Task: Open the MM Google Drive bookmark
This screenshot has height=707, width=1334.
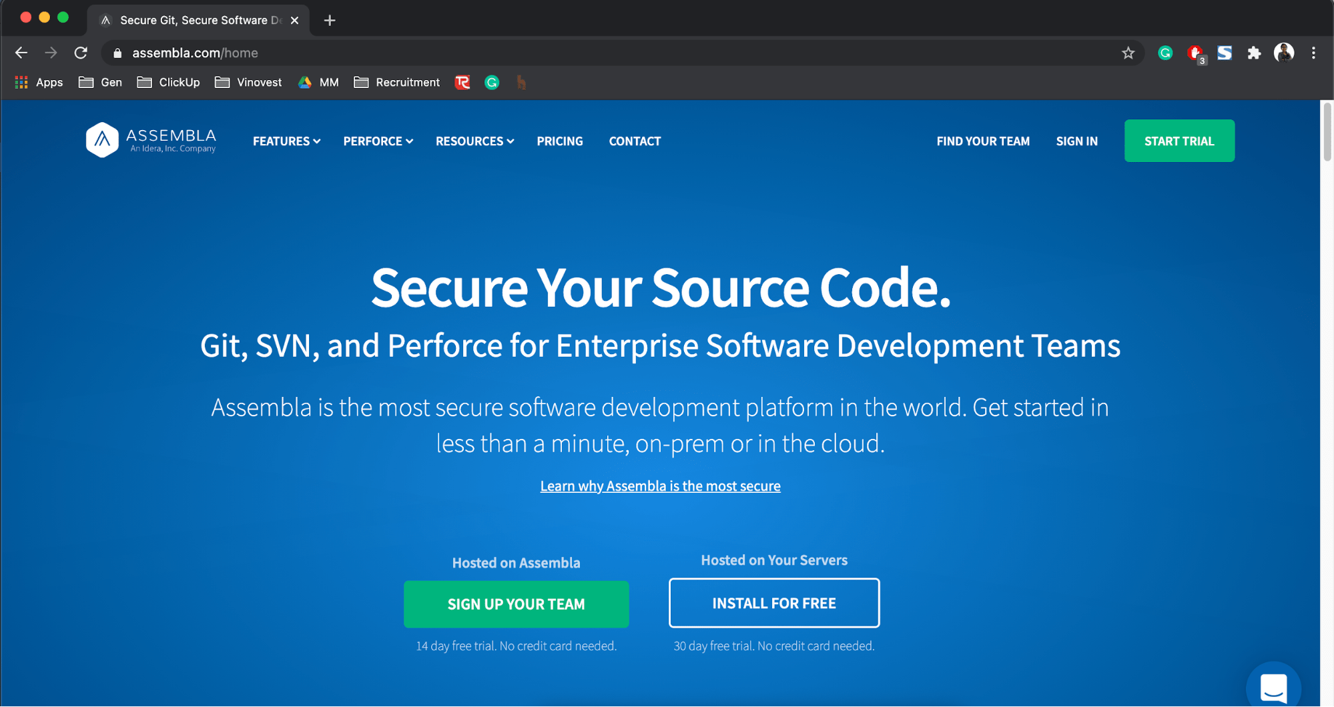Action: click(318, 82)
